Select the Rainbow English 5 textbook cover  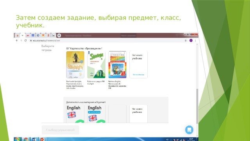point(117,65)
